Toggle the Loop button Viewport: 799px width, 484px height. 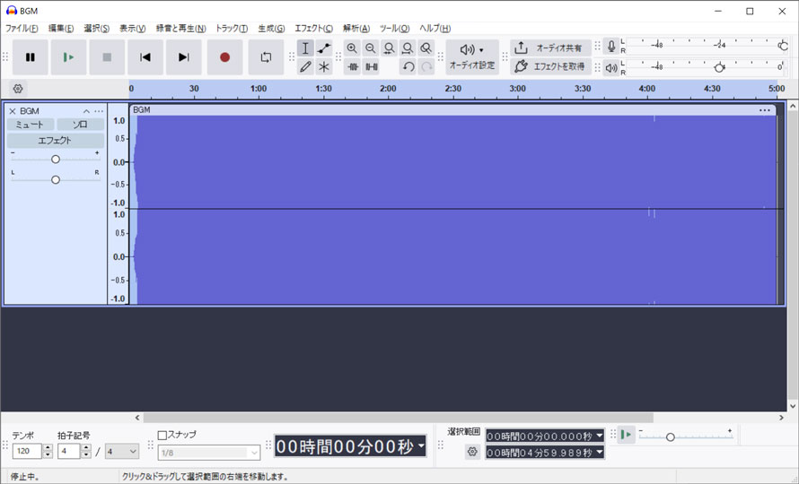pyautogui.click(x=266, y=57)
